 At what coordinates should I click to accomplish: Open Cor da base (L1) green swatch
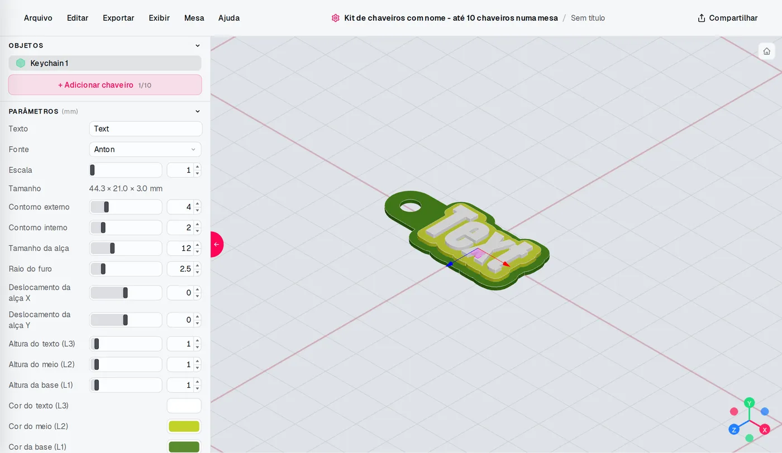(184, 447)
